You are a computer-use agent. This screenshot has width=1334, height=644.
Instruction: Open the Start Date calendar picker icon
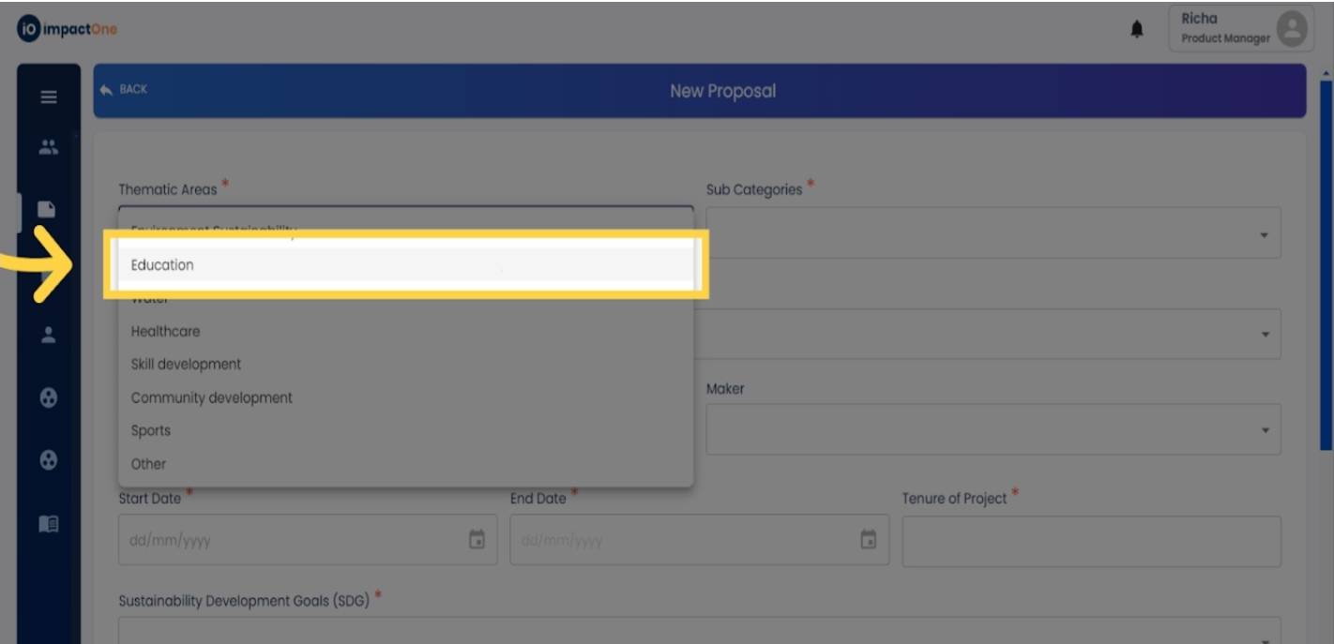click(477, 540)
